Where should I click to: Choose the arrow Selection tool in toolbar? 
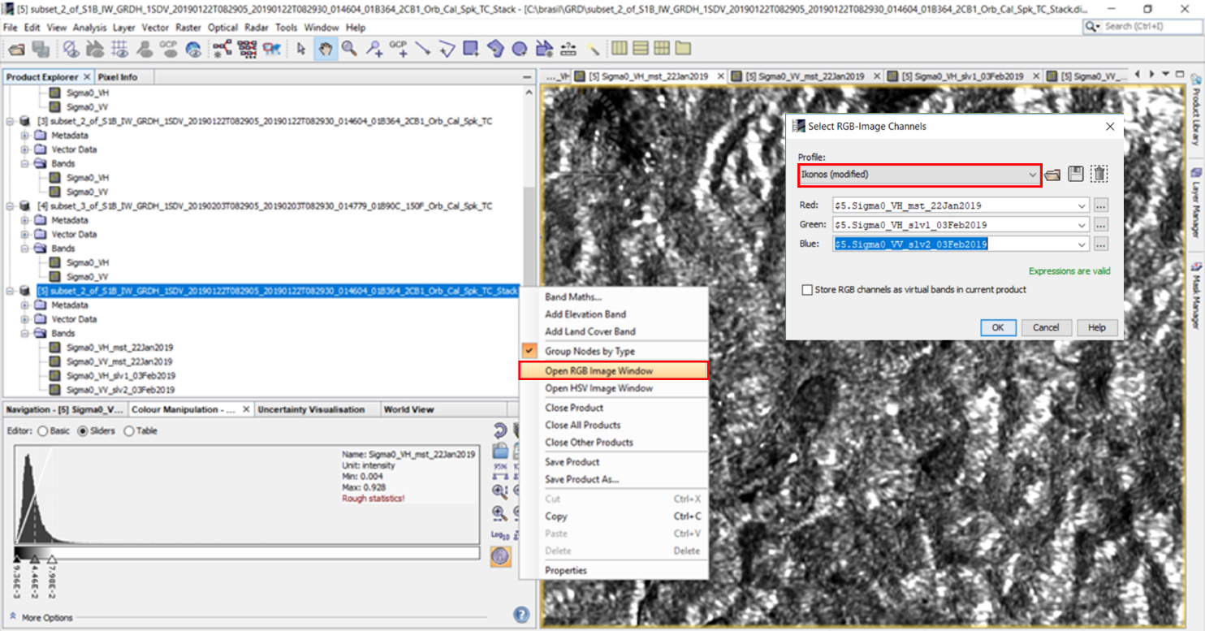[301, 50]
